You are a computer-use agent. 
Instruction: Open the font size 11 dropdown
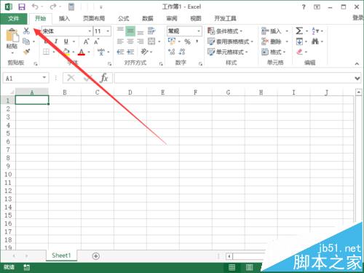pyautogui.click(x=108, y=31)
